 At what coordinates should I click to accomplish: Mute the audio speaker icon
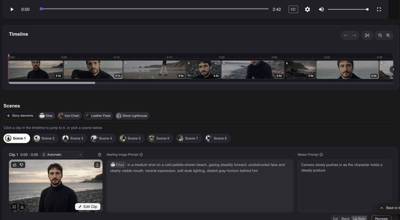321,9
